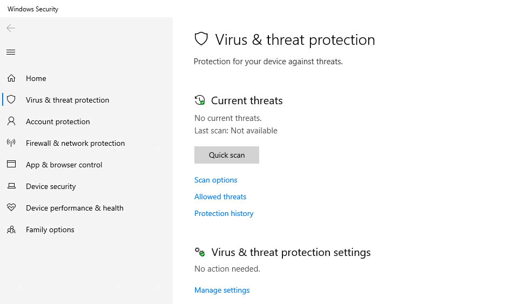View Allowed threats
This screenshot has width=507, height=304.
pyautogui.click(x=220, y=197)
